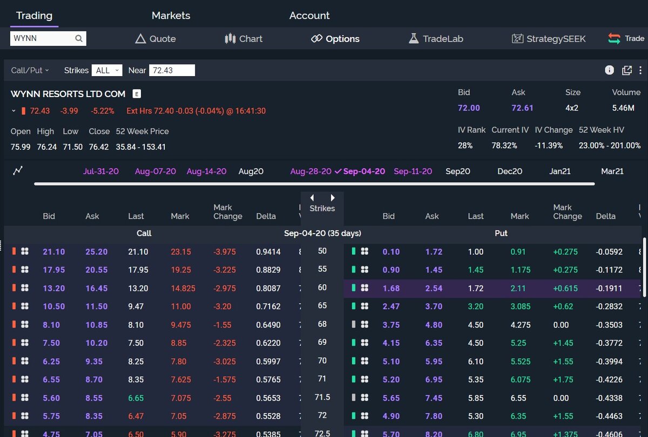
Task: Open the Call/Put dropdown
Action: point(30,70)
